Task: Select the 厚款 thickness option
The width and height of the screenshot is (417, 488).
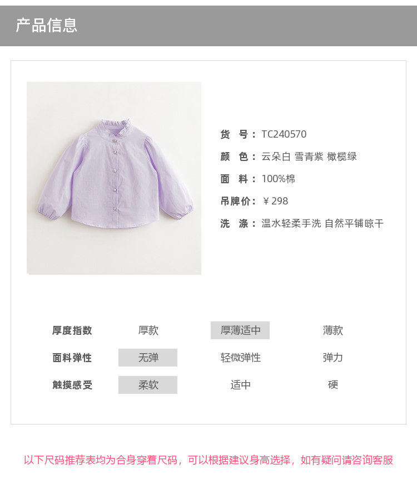Action: point(148,330)
